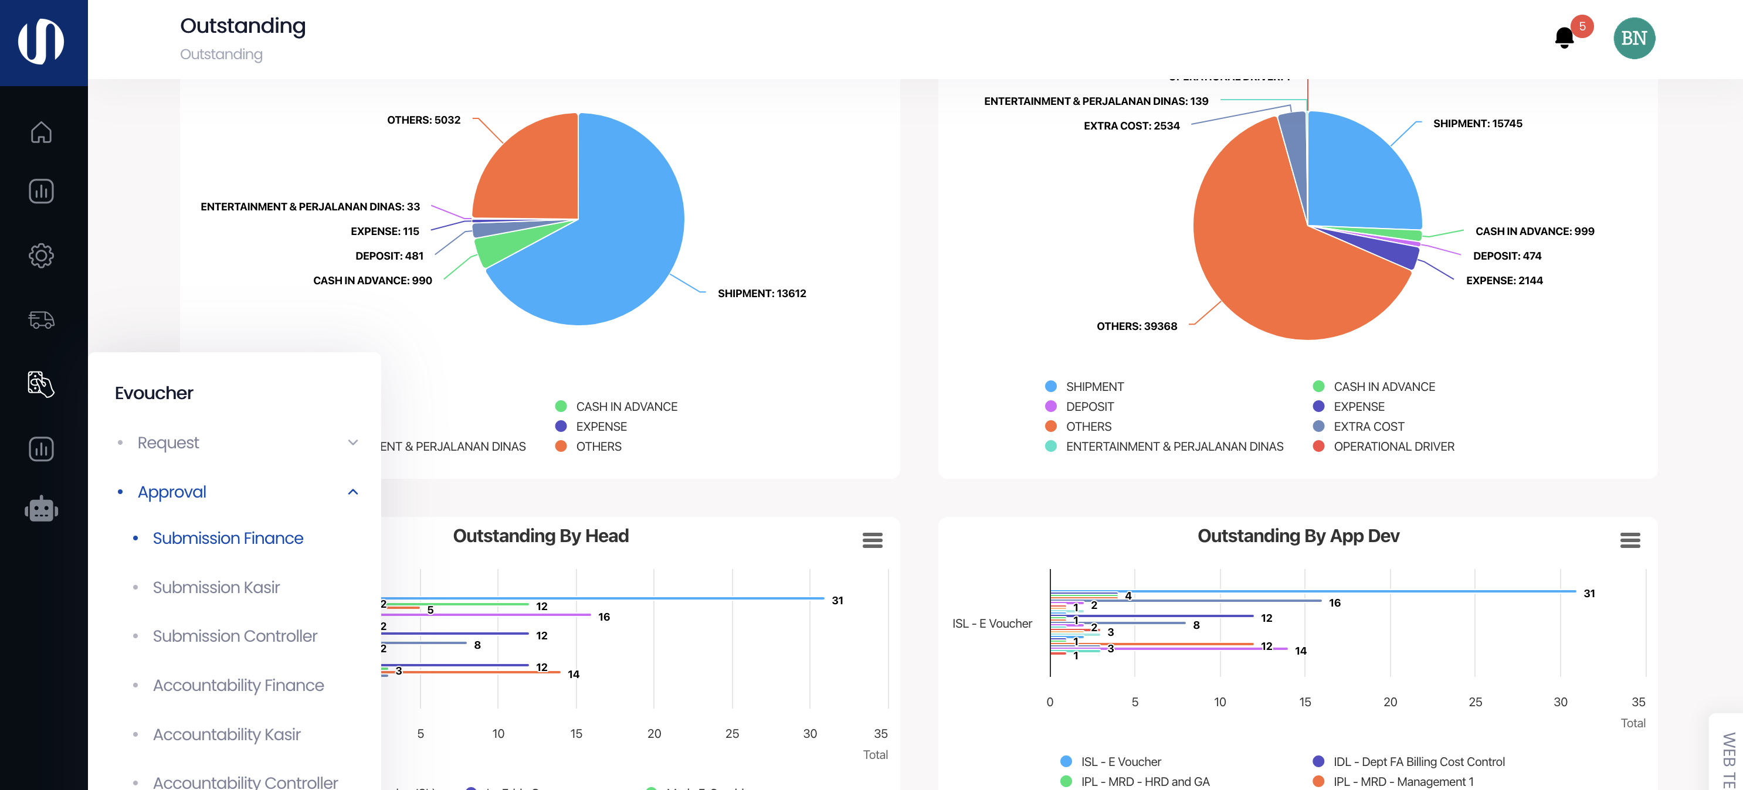Image resolution: width=1743 pixels, height=790 pixels.
Task: Hide OPERATIONAL DRIVER legend series
Action: pyautogui.click(x=1393, y=447)
